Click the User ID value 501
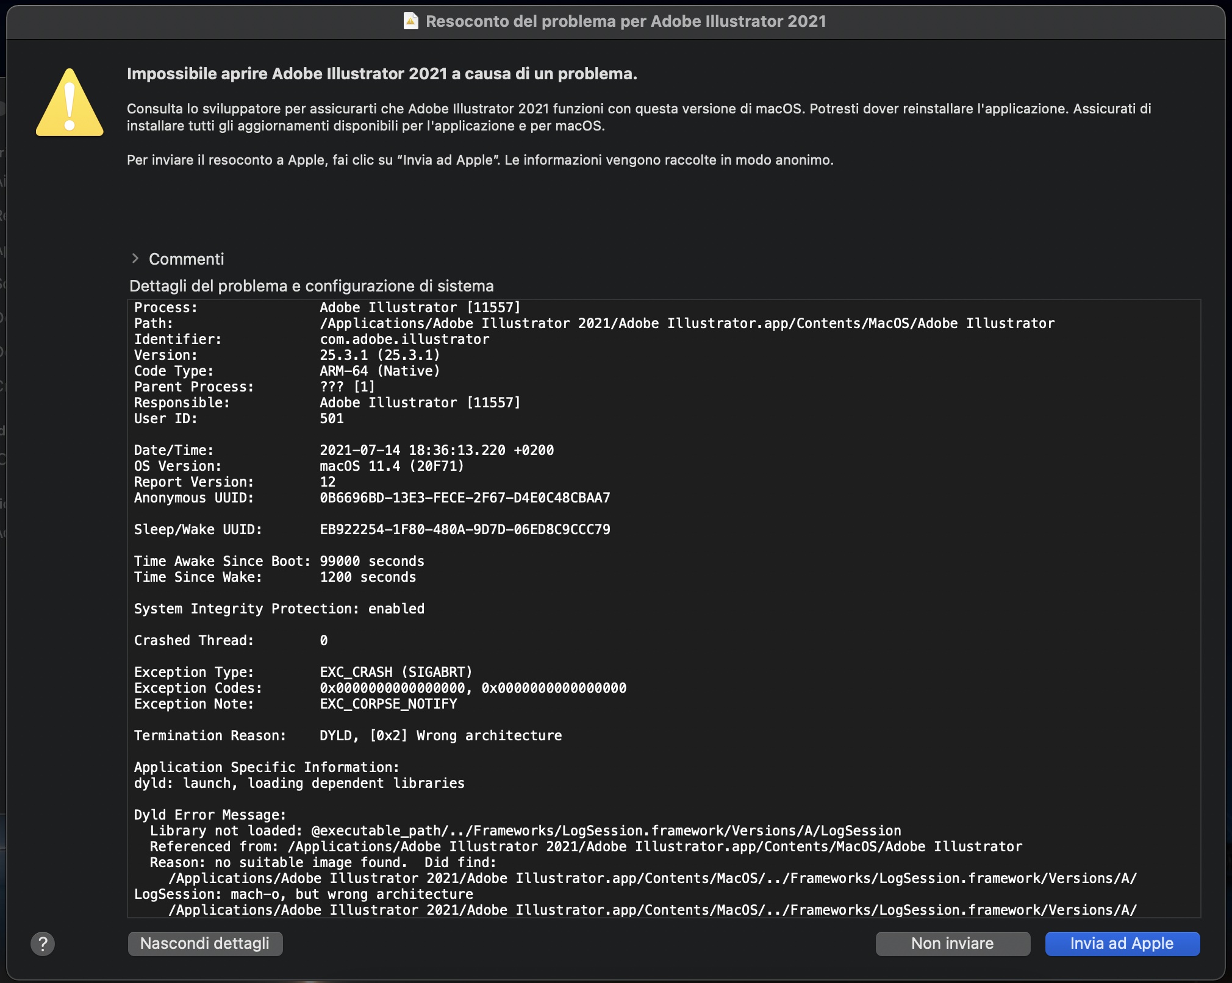 (x=332, y=418)
